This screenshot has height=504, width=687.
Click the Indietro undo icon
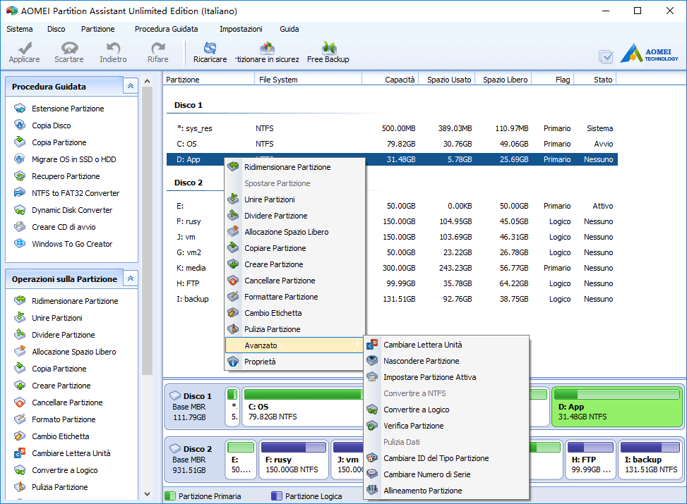point(114,48)
